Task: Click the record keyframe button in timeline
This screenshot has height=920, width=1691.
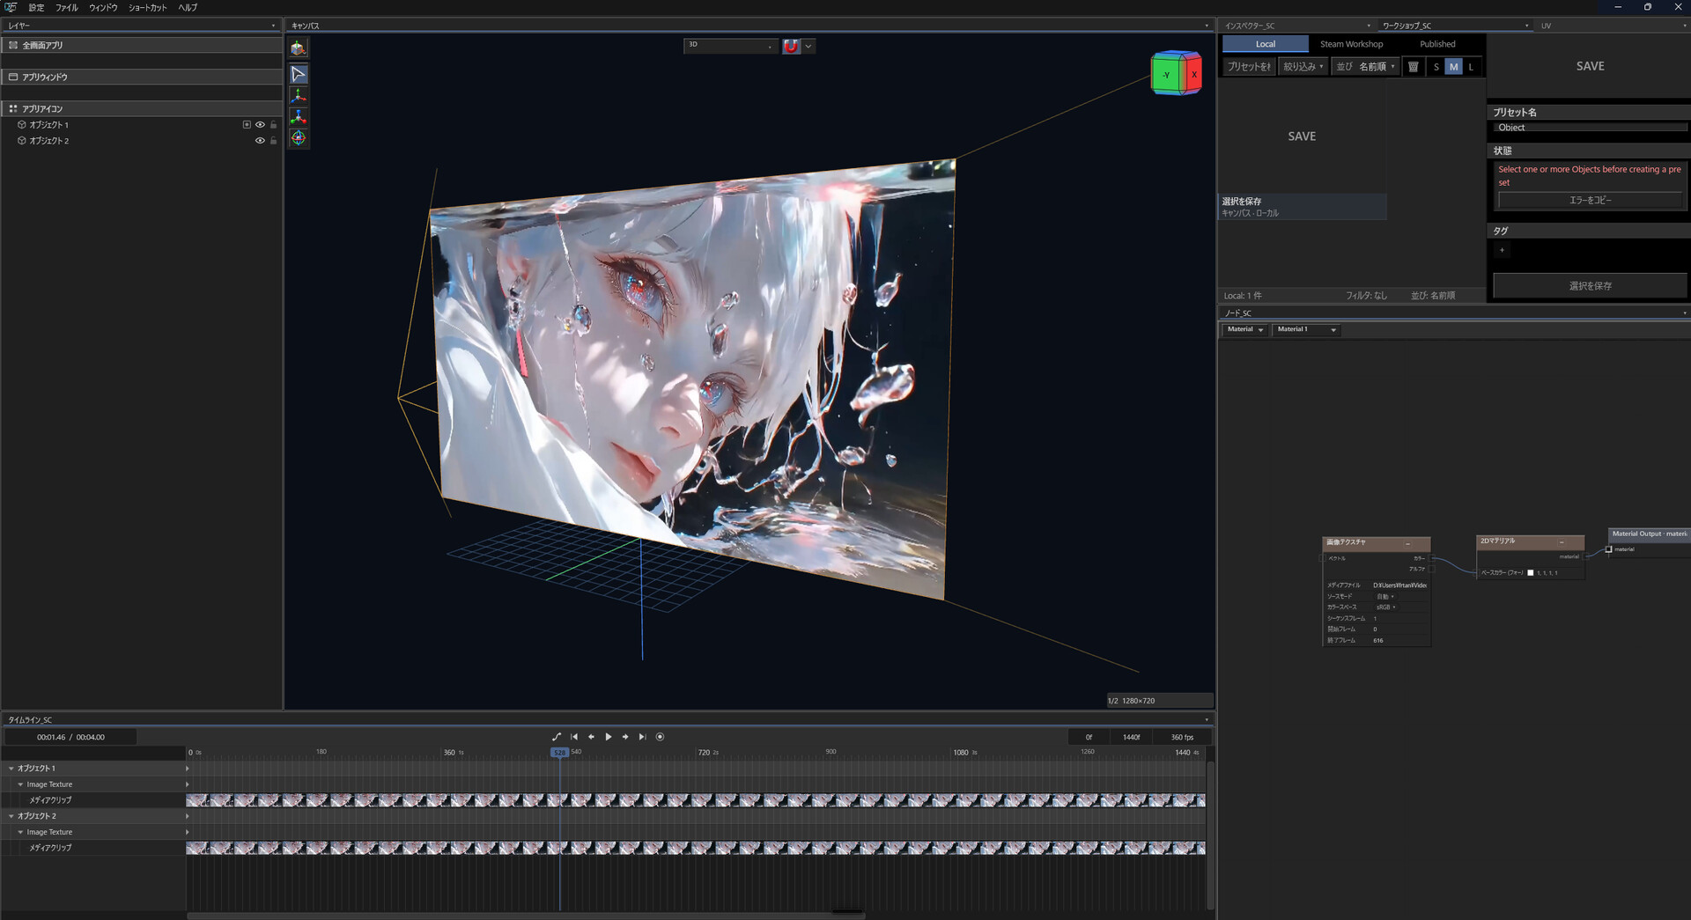Action: pyautogui.click(x=660, y=737)
